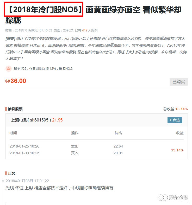Click the view count 浏览：2596次

coord(63,30)
